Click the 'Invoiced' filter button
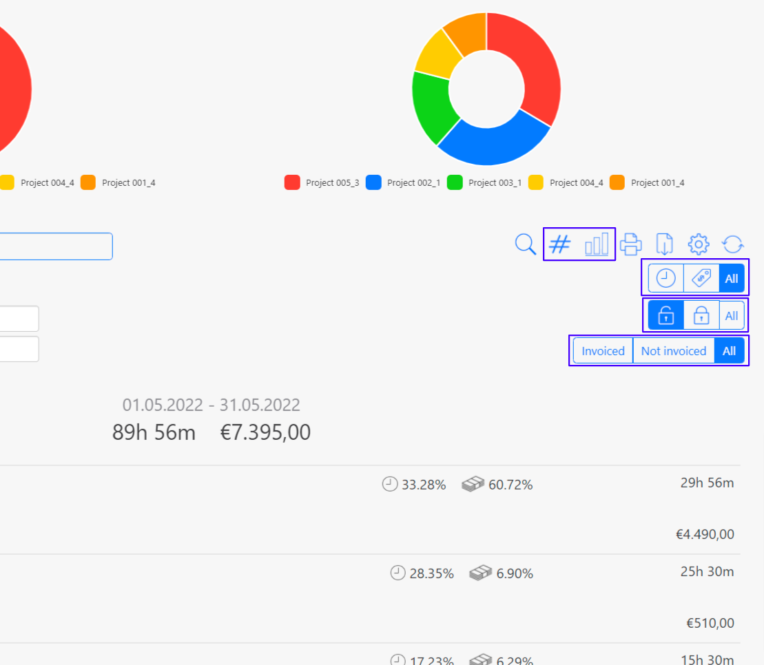The width and height of the screenshot is (764, 665). pyautogui.click(x=603, y=351)
